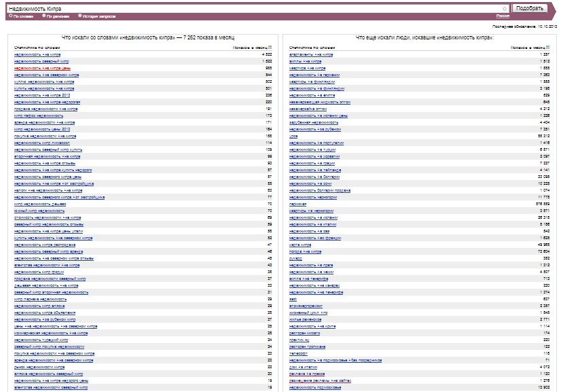Open help icon beside left «Показов в месяц» header
The image size is (561, 392).
tap(270, 48)
